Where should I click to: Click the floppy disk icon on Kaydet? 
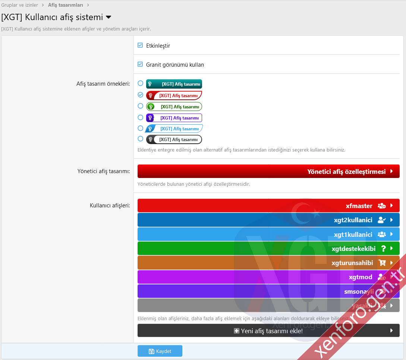pyautogui.click(x=151, y=351)
